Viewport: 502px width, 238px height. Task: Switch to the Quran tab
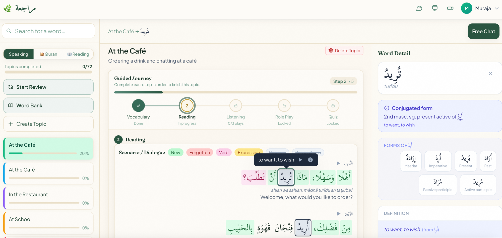(48, 54)
